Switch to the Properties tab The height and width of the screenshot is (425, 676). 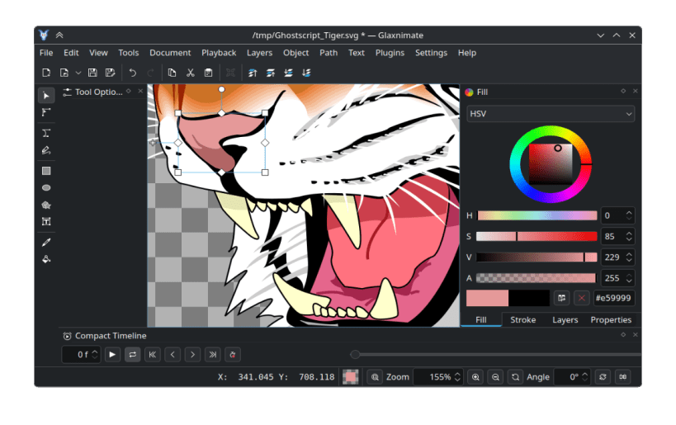tap(611, 320)
